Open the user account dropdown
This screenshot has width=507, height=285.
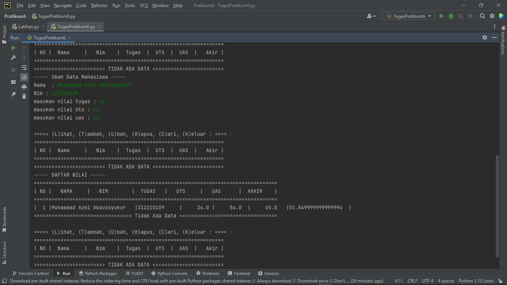371,16
